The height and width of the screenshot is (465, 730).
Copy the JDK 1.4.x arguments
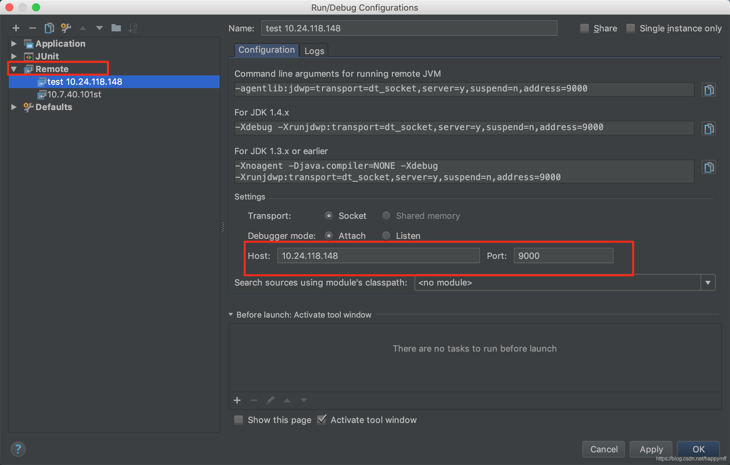pyautogui.click(x=709, y=128)
